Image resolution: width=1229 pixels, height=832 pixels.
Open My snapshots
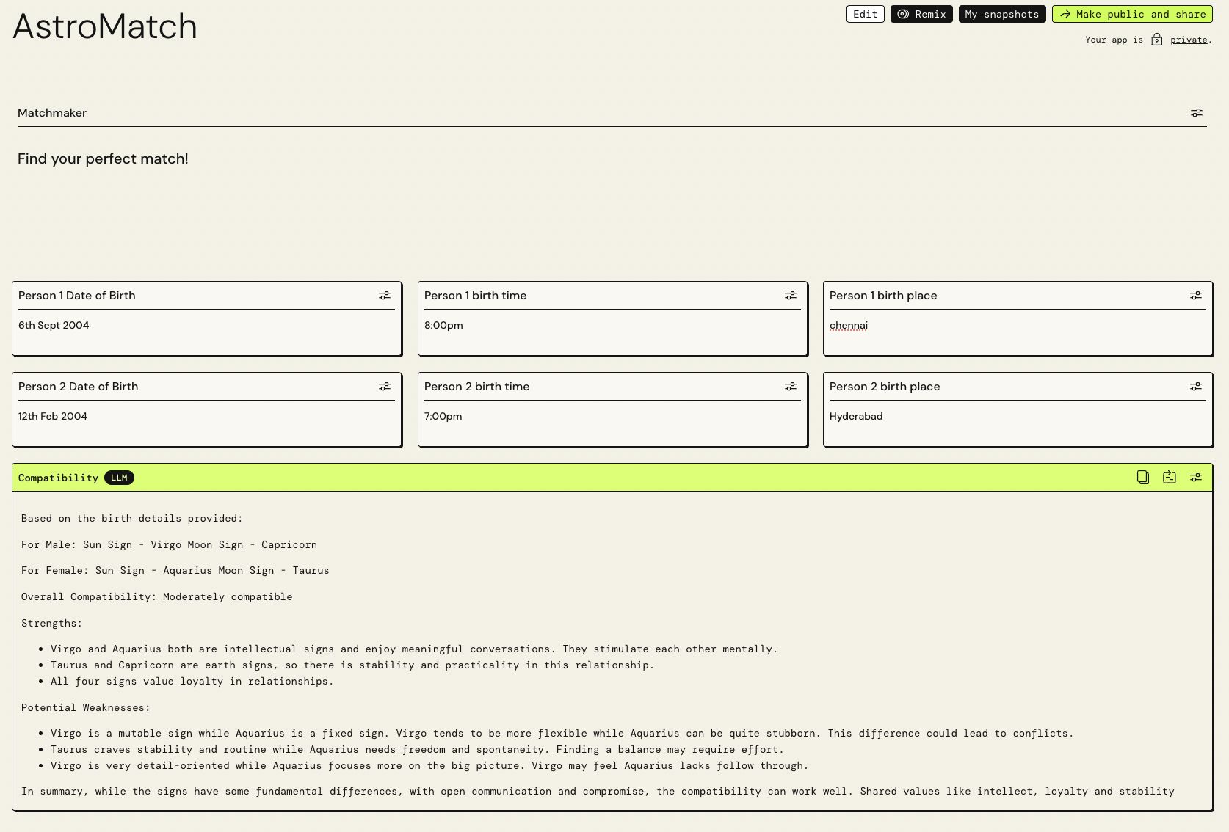(x=1001, y=14)
